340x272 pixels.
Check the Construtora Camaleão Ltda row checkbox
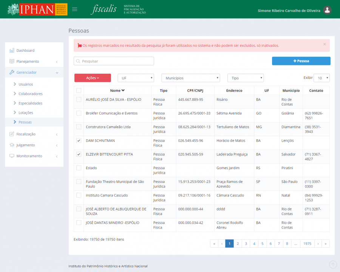click(79, 127)
